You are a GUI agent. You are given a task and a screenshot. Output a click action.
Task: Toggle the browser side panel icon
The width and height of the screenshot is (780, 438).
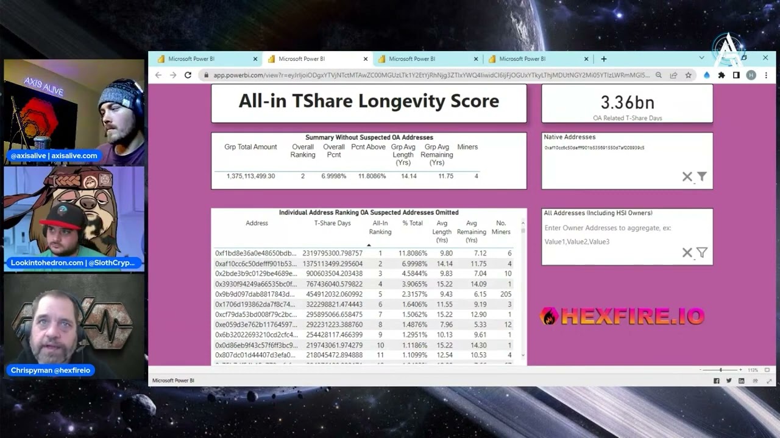pos(736,75)
